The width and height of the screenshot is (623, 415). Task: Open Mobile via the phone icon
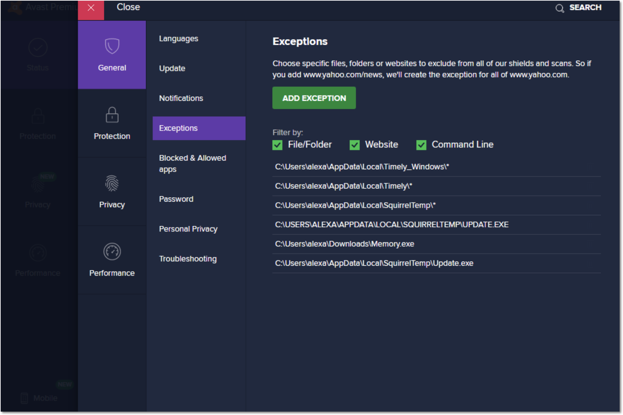coord(24,398)
